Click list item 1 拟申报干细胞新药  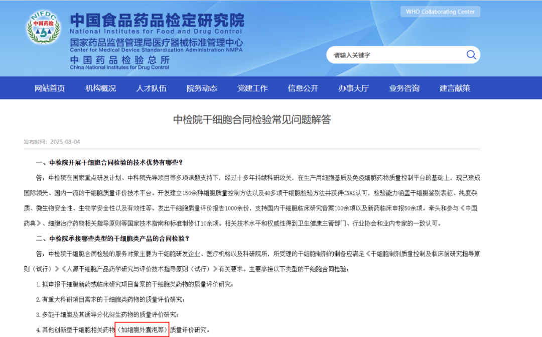pos(135,284)
